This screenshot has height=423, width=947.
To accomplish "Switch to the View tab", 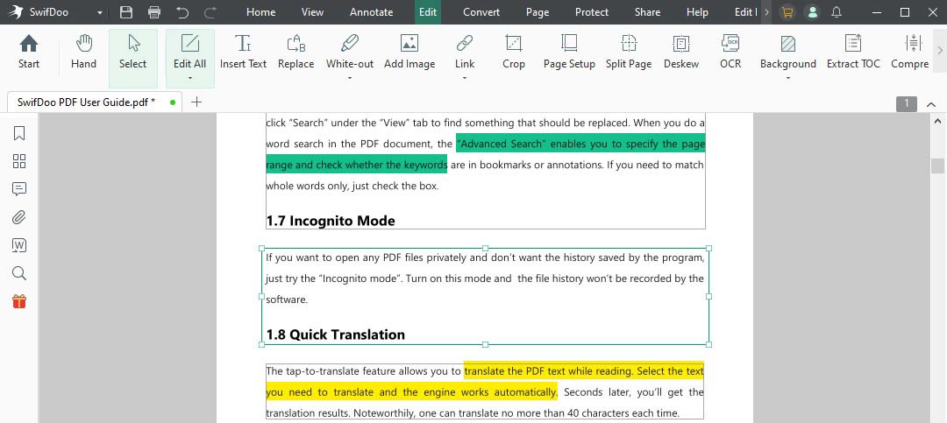I will pyautogui.click(x=313, y=12).
